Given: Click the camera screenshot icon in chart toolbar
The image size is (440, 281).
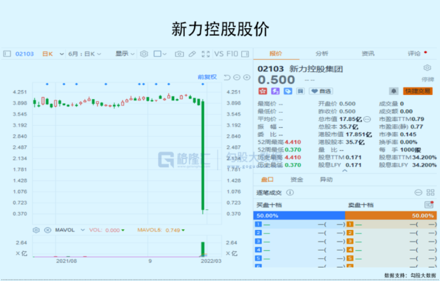Looking at the screenshot, I should click(x=180, y=54).
